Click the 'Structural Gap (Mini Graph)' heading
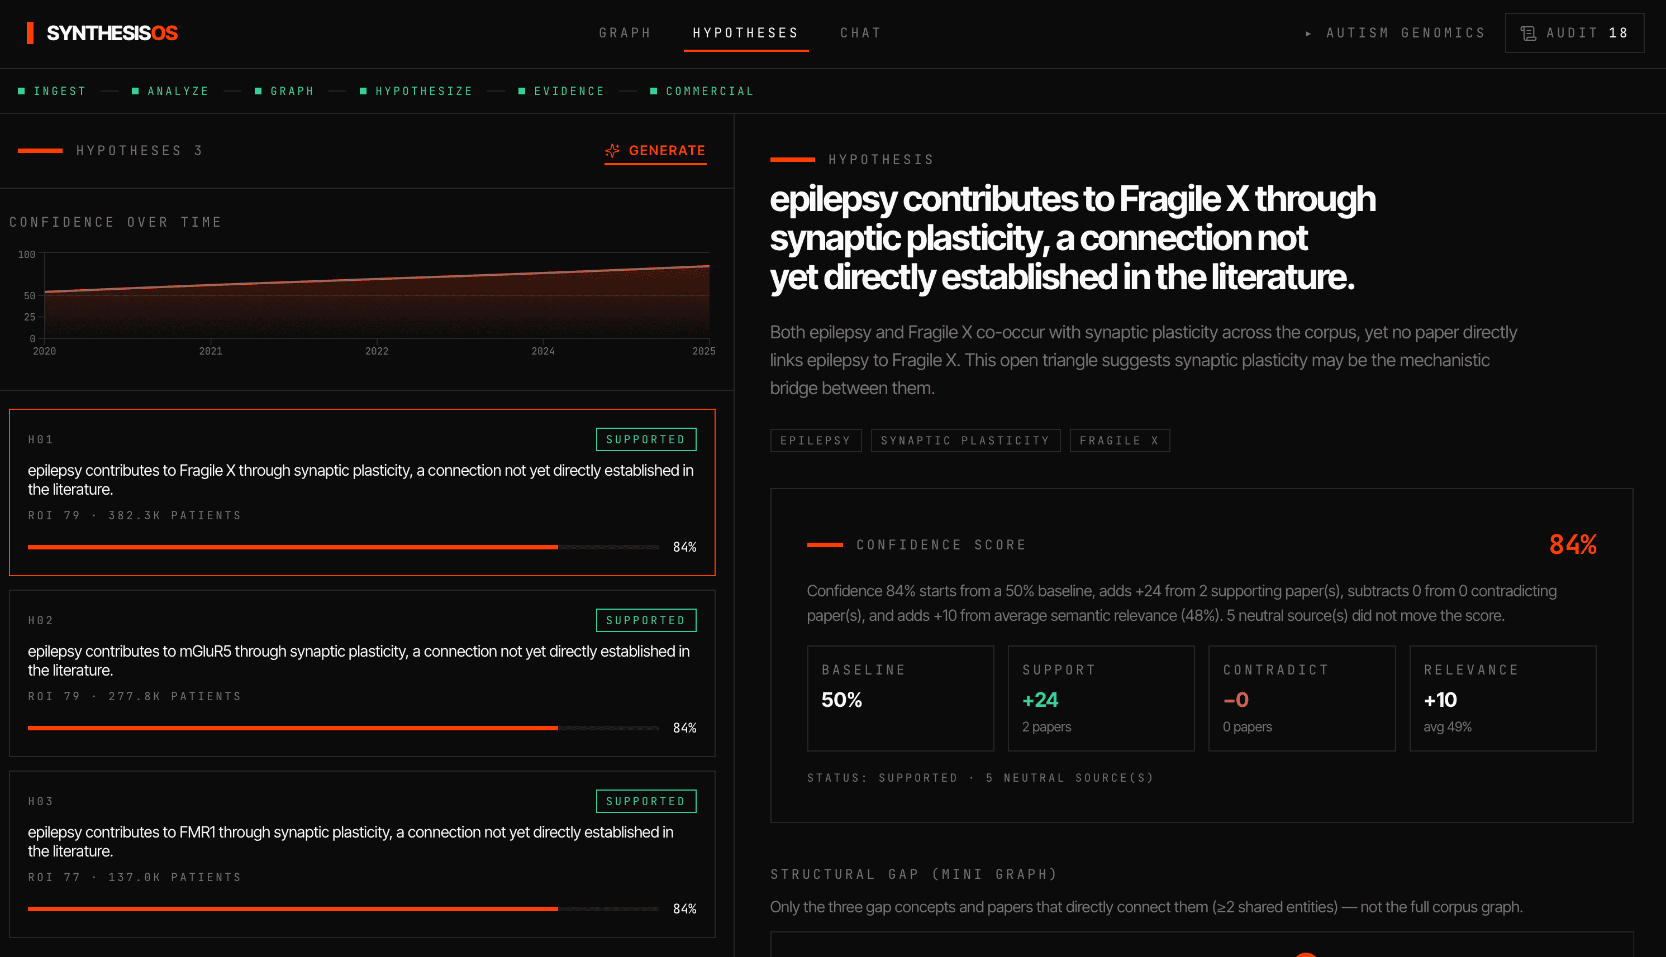 pyautogui.click(x=914, y=874)
